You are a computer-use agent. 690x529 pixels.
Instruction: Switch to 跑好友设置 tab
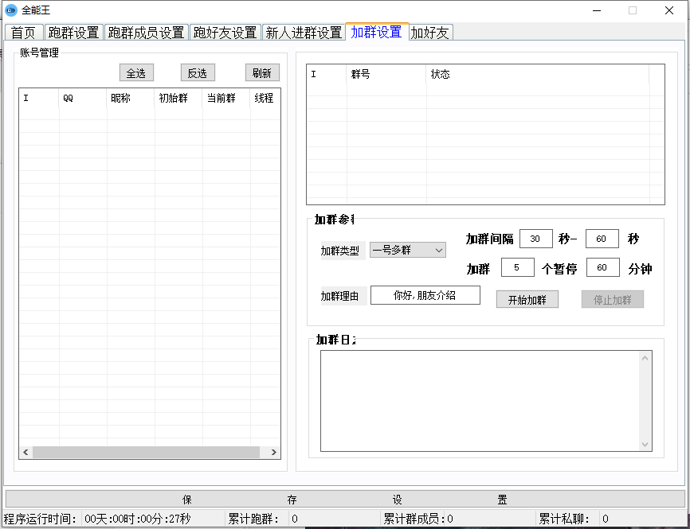click(225, 33)
